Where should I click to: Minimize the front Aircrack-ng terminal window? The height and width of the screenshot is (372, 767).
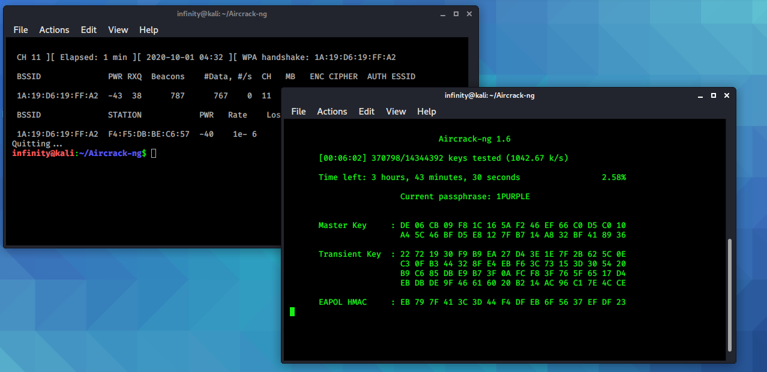[700, 95]
